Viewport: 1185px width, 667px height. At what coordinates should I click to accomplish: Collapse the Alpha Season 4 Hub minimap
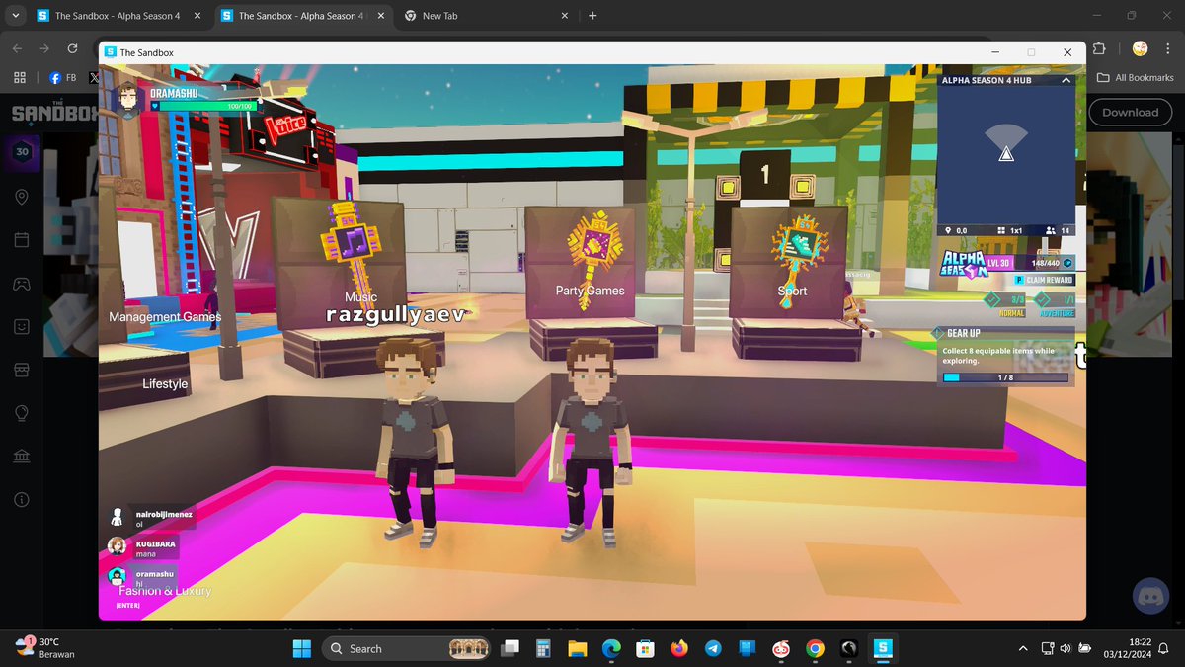coord(1066,80)
